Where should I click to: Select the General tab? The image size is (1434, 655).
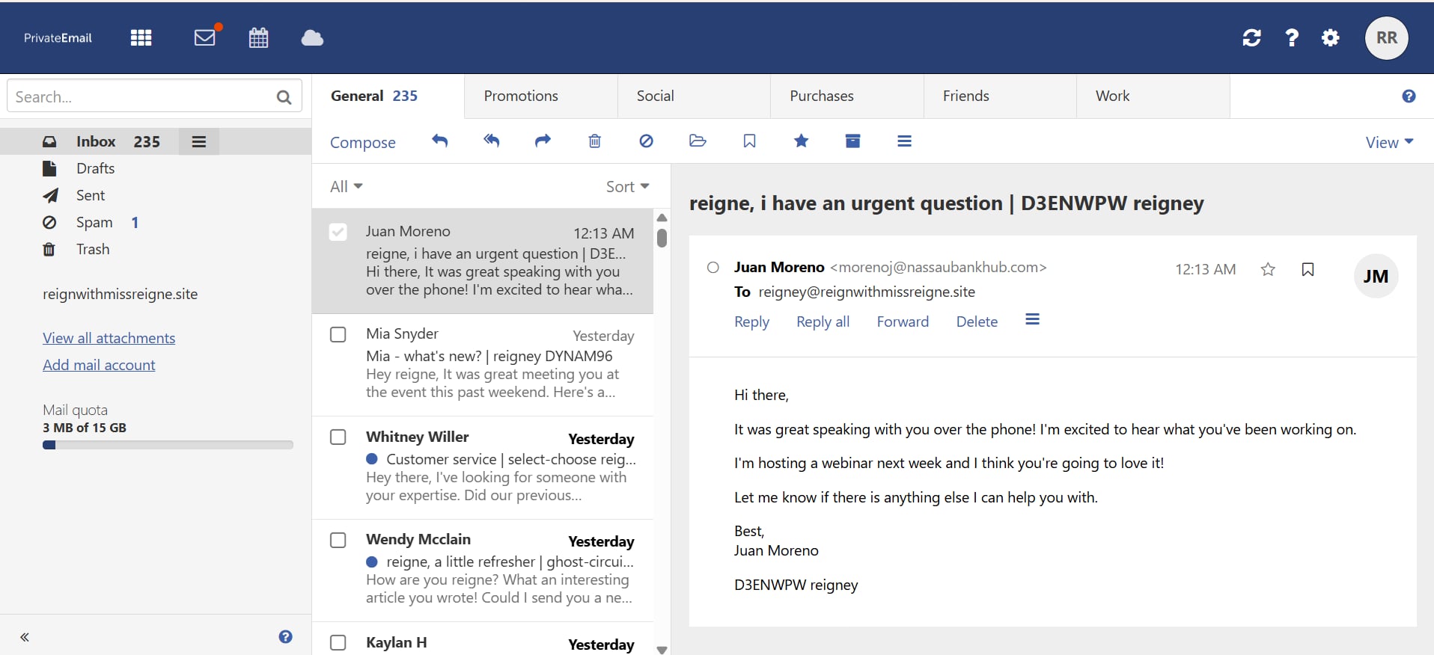click(388, 96)
